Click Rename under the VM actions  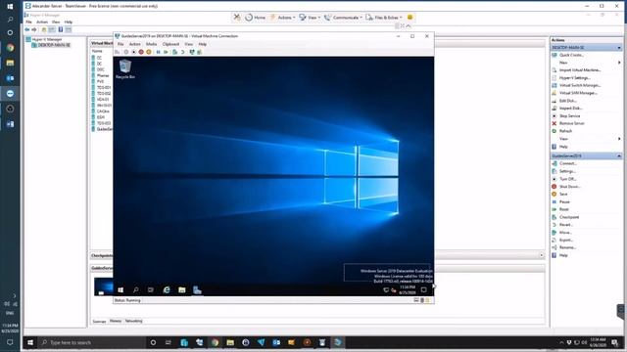click(x=568, y=247)
